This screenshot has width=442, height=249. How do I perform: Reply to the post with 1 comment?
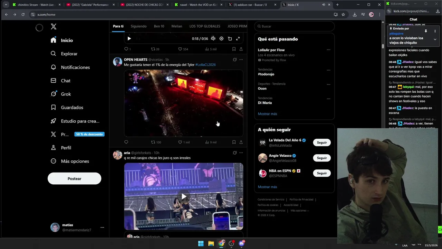tap(127, 49)
